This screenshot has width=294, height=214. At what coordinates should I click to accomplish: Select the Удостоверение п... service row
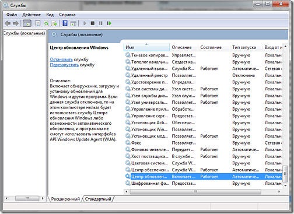204,82
